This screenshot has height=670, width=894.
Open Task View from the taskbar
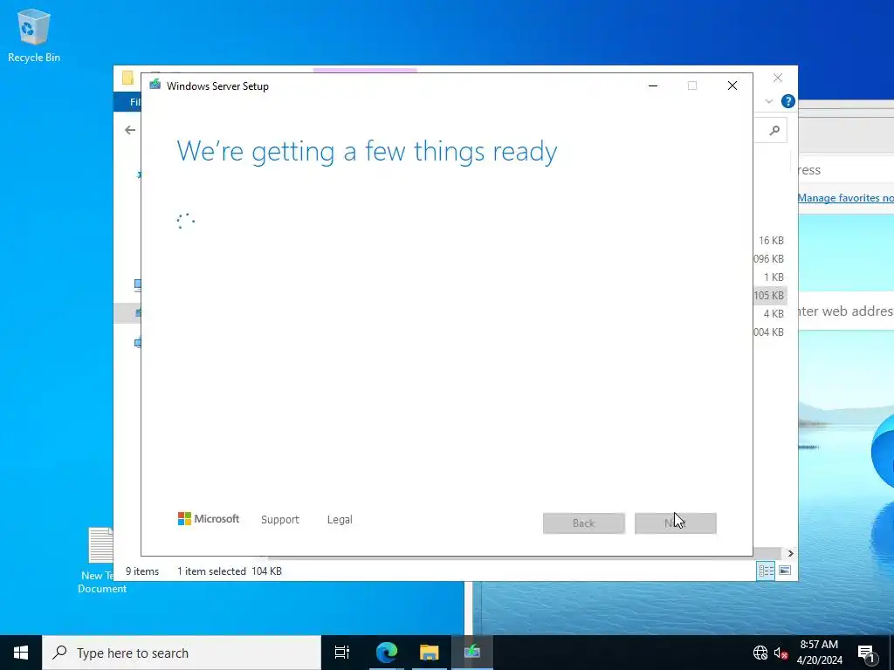click(341, 653)
